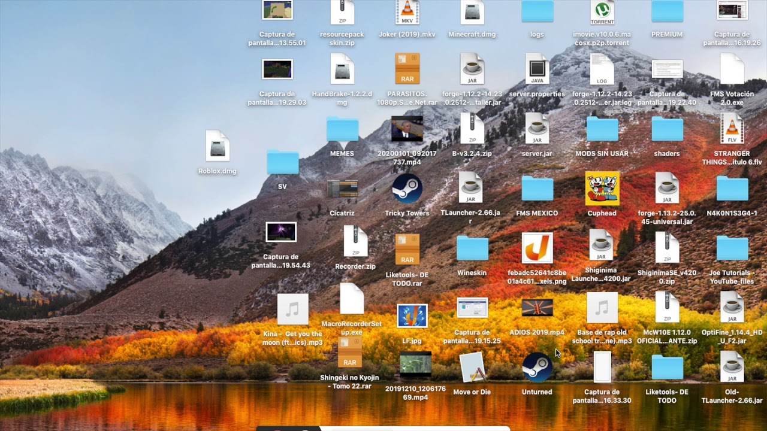Launch the Cuphead game icon
The height and width of the screenshot is (431, 767).
[x=602, y=189]
